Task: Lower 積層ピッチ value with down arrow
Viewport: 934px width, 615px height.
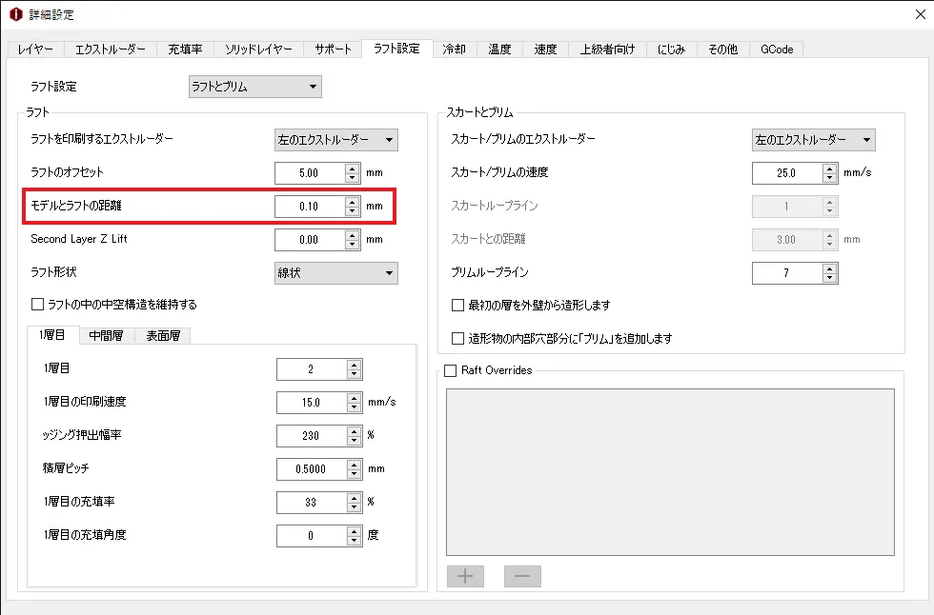Action: point(355,473)
